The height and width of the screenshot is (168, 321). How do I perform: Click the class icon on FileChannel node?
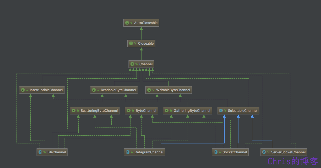(40, 152)
